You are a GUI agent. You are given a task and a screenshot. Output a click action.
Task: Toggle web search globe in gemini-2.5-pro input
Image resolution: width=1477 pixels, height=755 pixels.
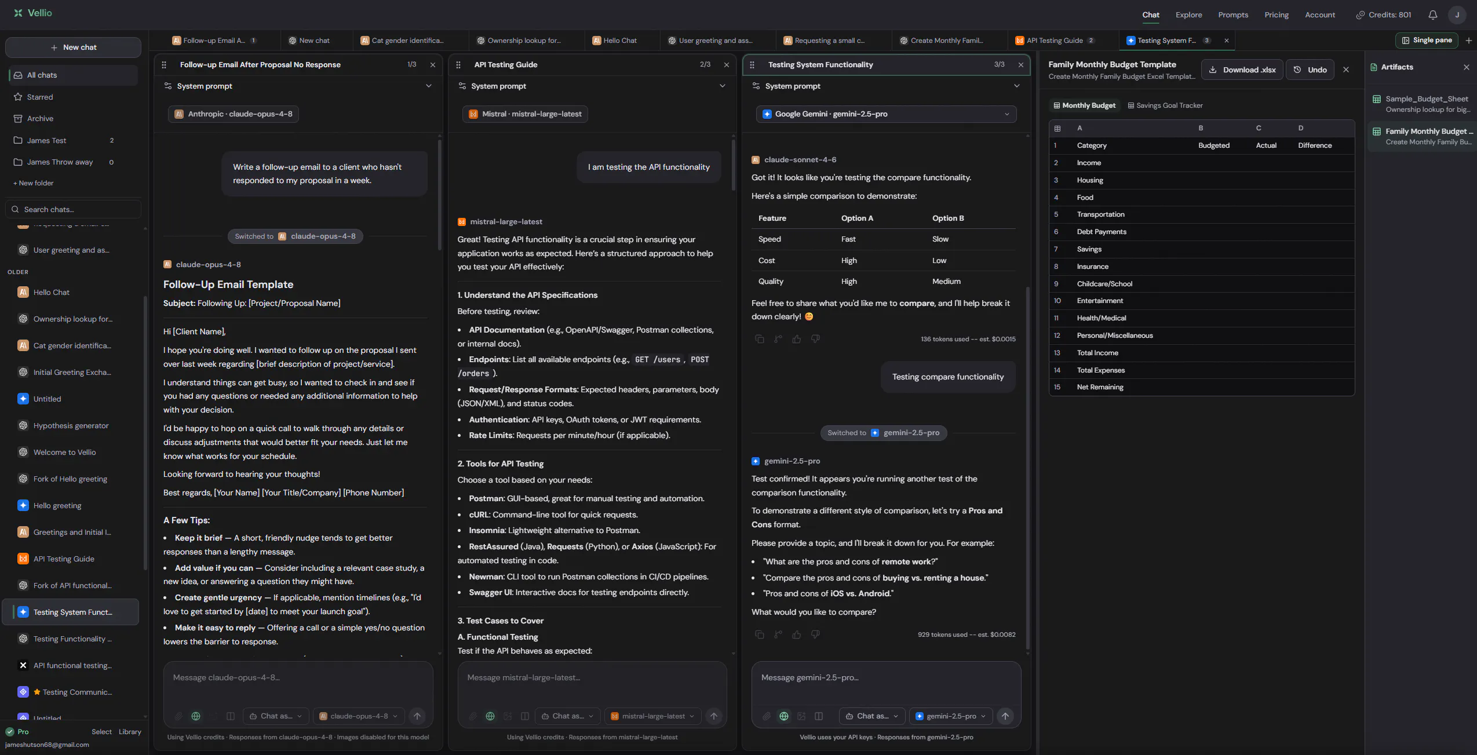pyautogui.click(x=784, y=716)
